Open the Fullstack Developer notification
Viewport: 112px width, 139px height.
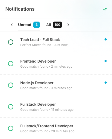point(56,107)
